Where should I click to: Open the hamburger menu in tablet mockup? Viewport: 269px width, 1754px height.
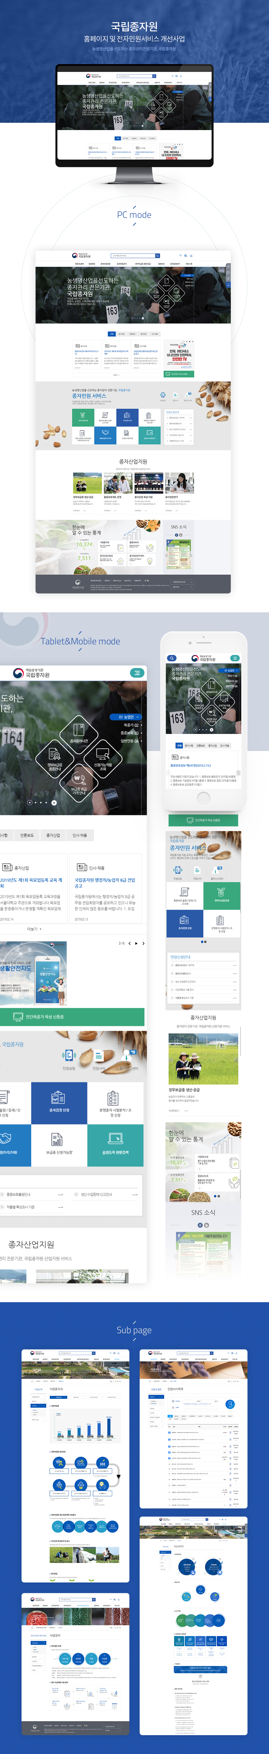tap(137, 673)
